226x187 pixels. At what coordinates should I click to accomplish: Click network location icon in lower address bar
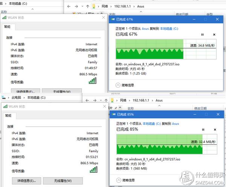click(x=112, y=100)
